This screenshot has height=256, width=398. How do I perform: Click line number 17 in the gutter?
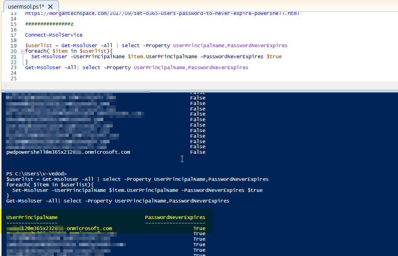[x=13, y=35]
